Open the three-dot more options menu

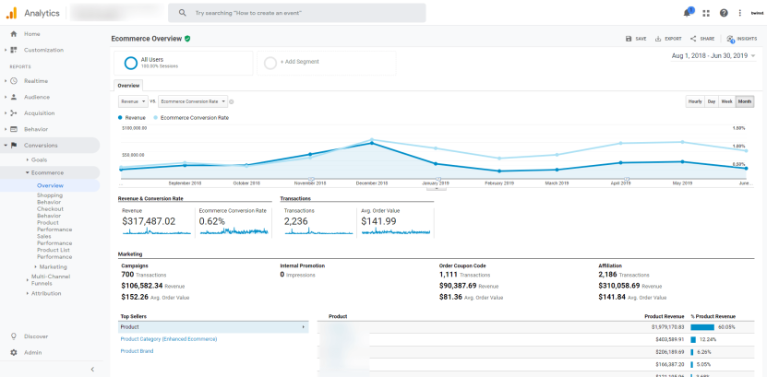[x=740, y=13]
